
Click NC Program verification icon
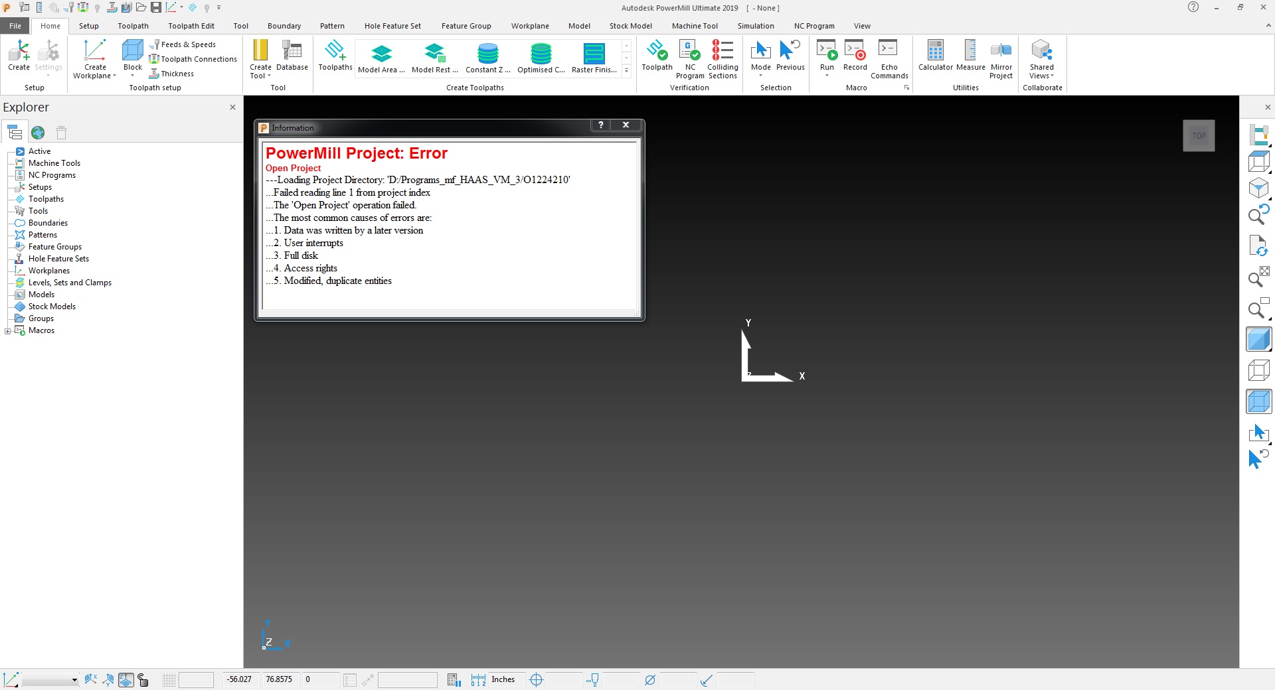point(690,59)
